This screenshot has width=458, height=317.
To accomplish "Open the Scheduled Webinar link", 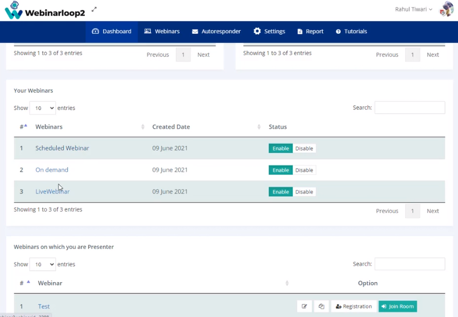I will coord(62,148).
